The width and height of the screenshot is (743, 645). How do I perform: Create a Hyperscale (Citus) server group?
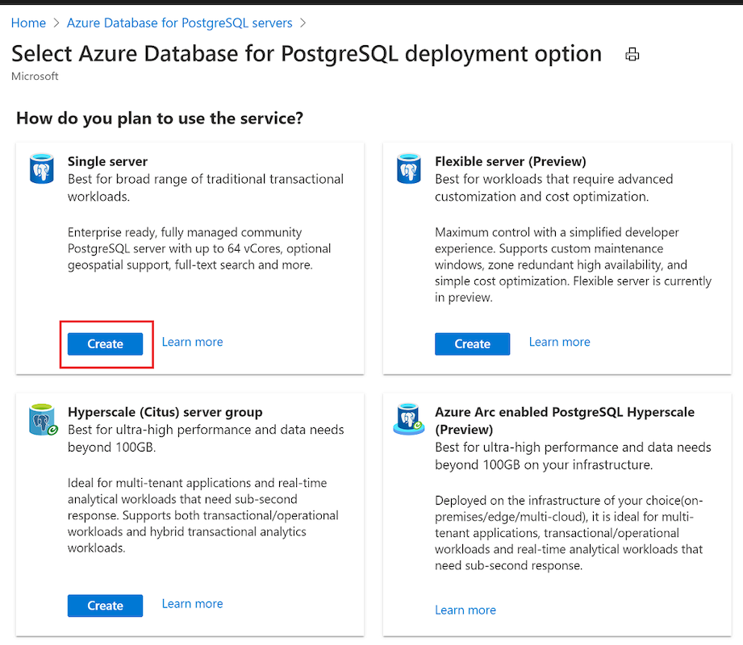pyautogui.click(x=105, y=605)
